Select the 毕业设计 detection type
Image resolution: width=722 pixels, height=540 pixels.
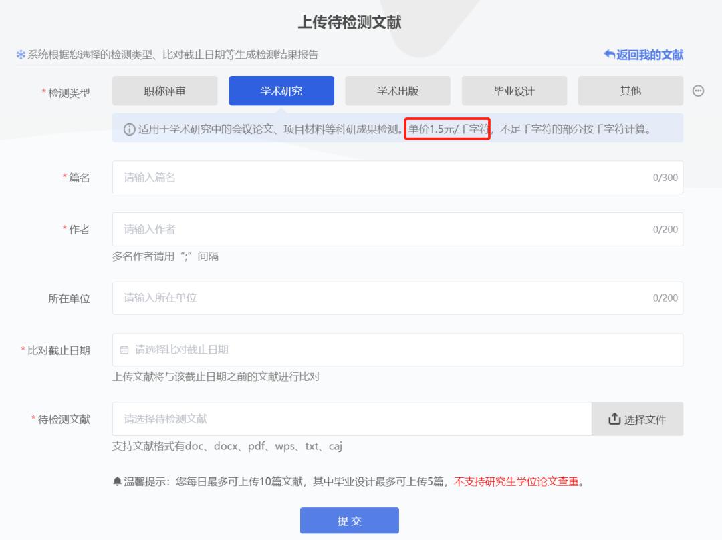click(x=515, y=91)
